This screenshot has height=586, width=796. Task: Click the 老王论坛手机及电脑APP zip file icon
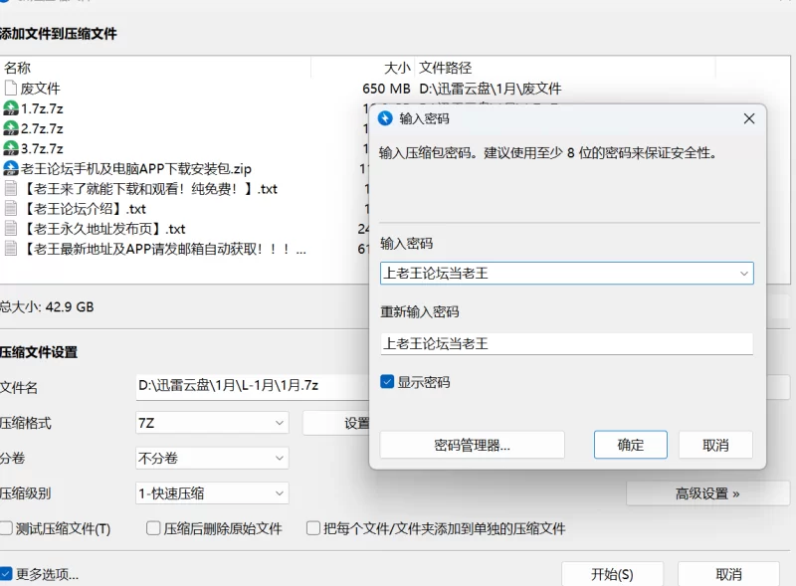[11, 168]
